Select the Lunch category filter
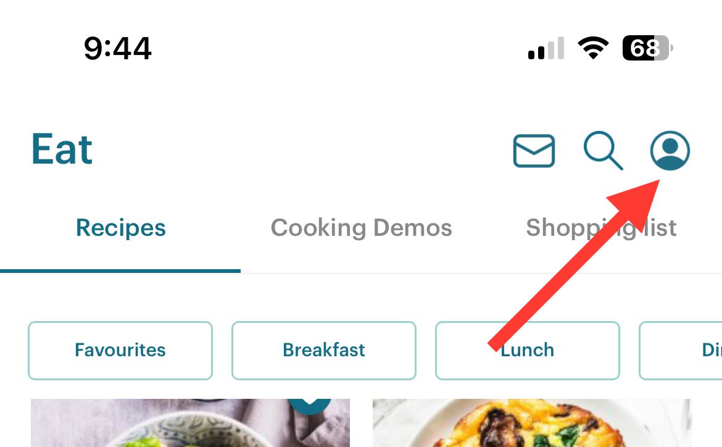 click(527, 350)
